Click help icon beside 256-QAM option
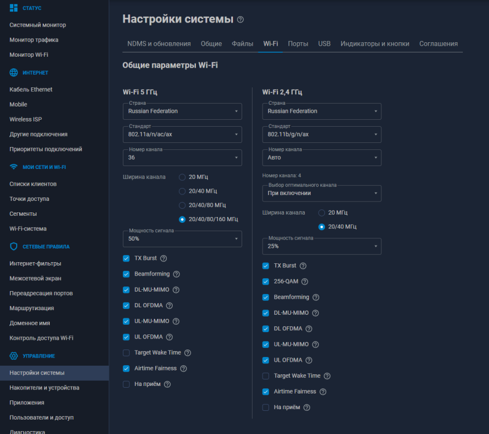The width and height of the screenshot is (489, 434). pyautogui.click(x=305, y=282)
